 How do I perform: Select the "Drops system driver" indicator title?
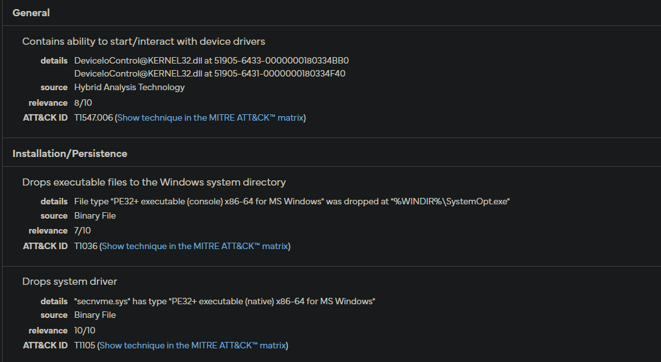pos(70,282)
